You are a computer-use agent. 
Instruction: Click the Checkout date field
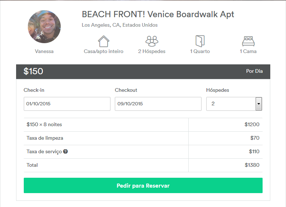[x=158, y=104]
